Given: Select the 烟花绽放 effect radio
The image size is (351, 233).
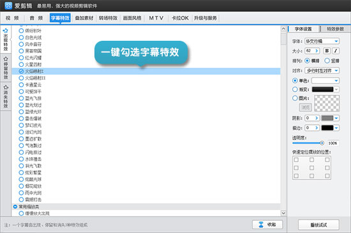Looking at the screenshot, I should coord(21,186).
